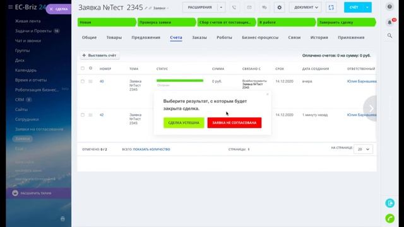
Task: Select the Новая stage in pipeline
Action: click(x=107, y=23)
